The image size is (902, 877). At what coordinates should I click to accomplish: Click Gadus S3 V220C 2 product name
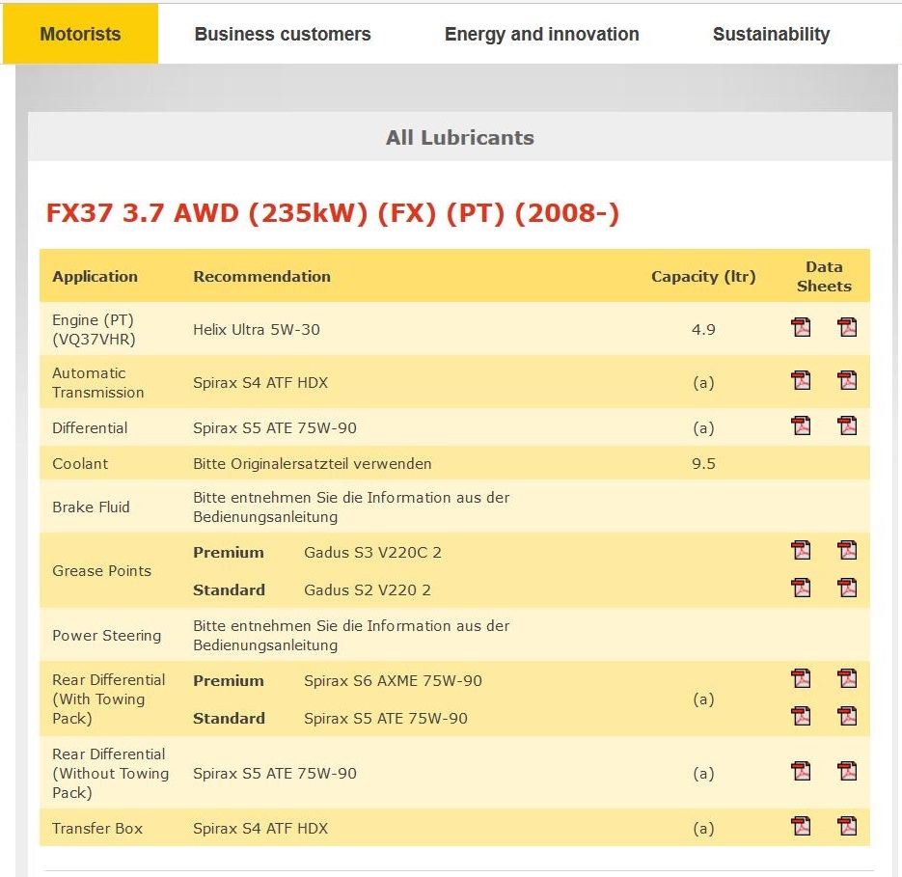pyautogui.click(x=372, y=552)
